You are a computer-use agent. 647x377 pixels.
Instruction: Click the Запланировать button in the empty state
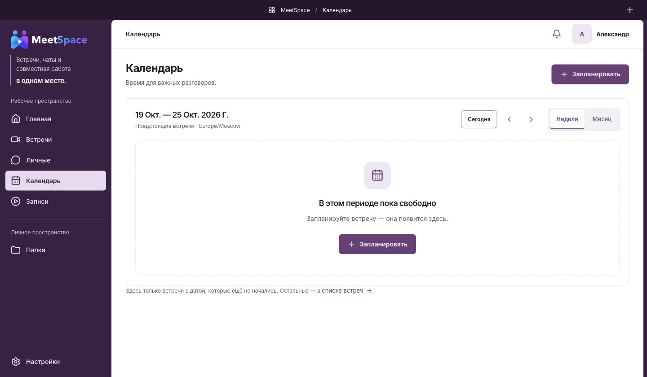pyautogui.click(x=377, y=244)
